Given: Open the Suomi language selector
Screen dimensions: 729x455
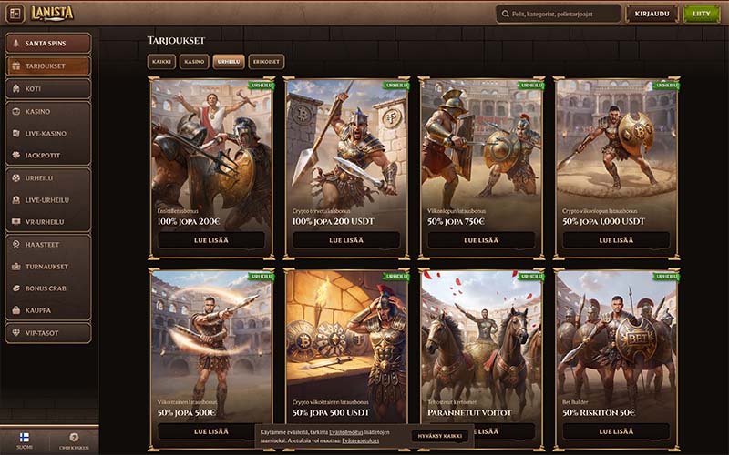Looking at the screenshot, I should click(x=25, y=440).
